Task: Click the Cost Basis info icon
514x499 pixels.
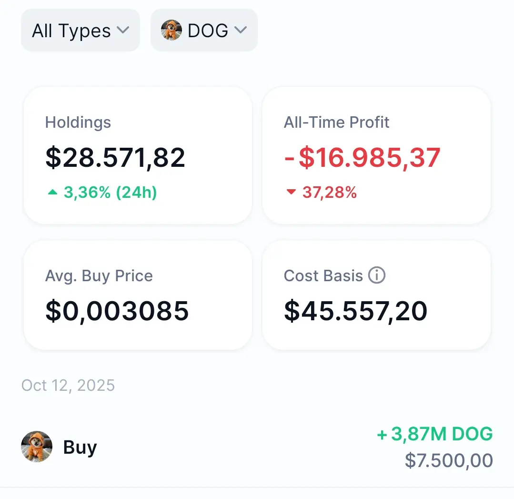Action: 377,275
